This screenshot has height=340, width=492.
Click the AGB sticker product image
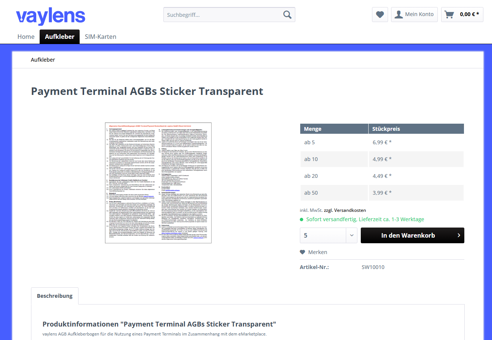tap(158, 183)
